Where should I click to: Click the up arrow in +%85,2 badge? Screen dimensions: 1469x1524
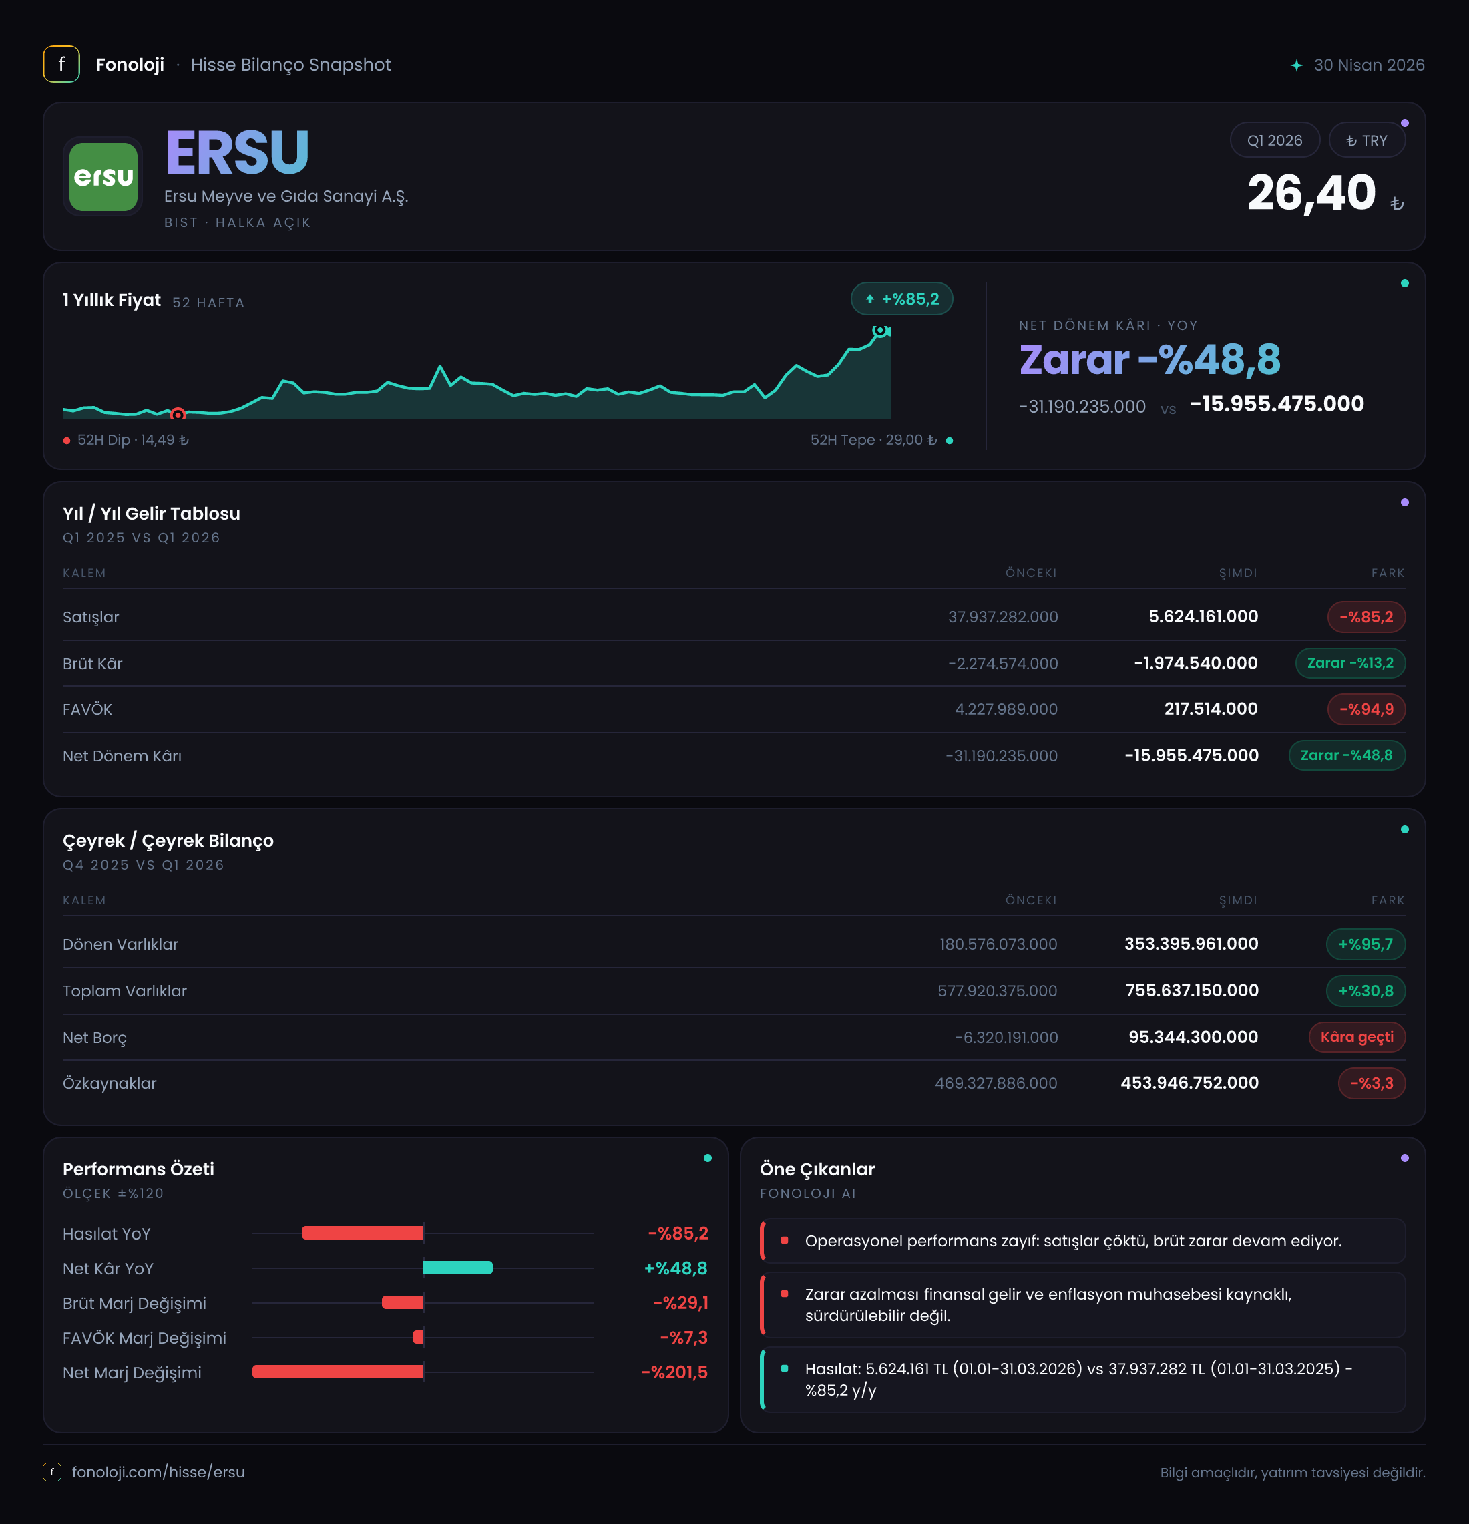pos(870,299)
